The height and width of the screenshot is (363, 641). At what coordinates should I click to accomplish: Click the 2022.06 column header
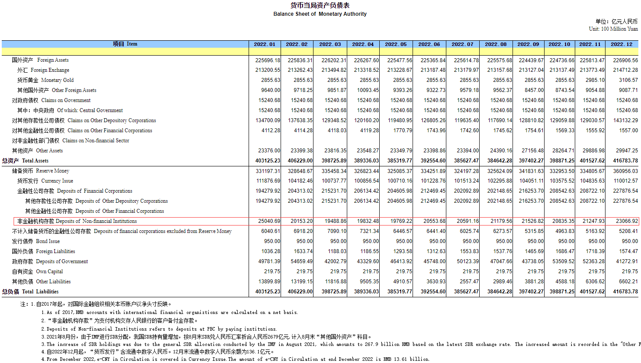tap(429, 44)
